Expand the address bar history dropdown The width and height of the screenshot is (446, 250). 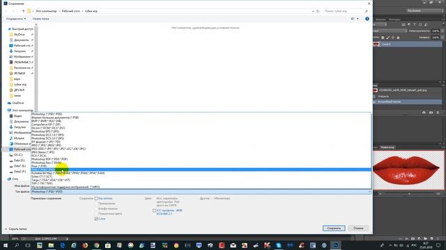click(313, 11)
